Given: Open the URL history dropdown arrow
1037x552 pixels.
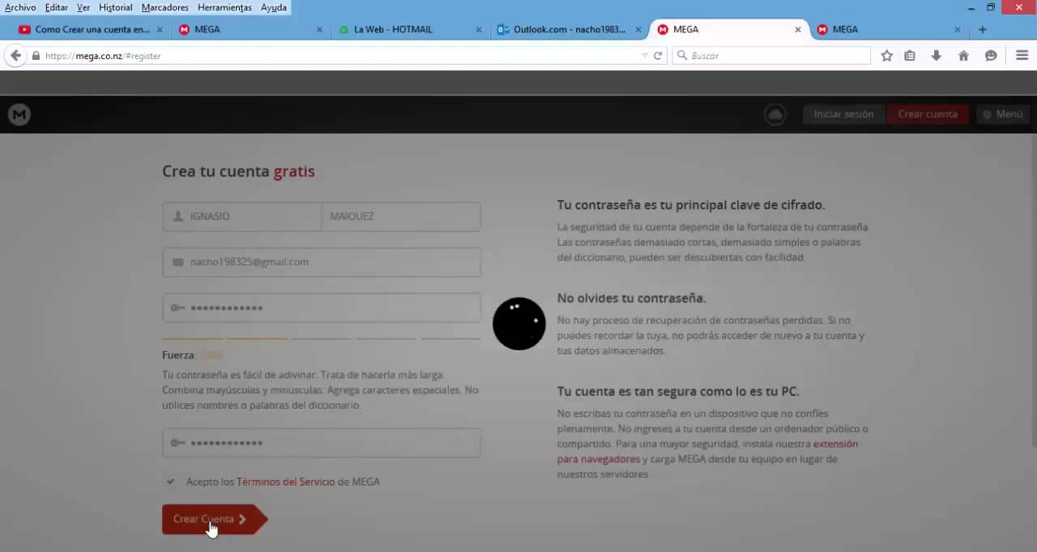Looking at the screenshot, I should 645,56.
